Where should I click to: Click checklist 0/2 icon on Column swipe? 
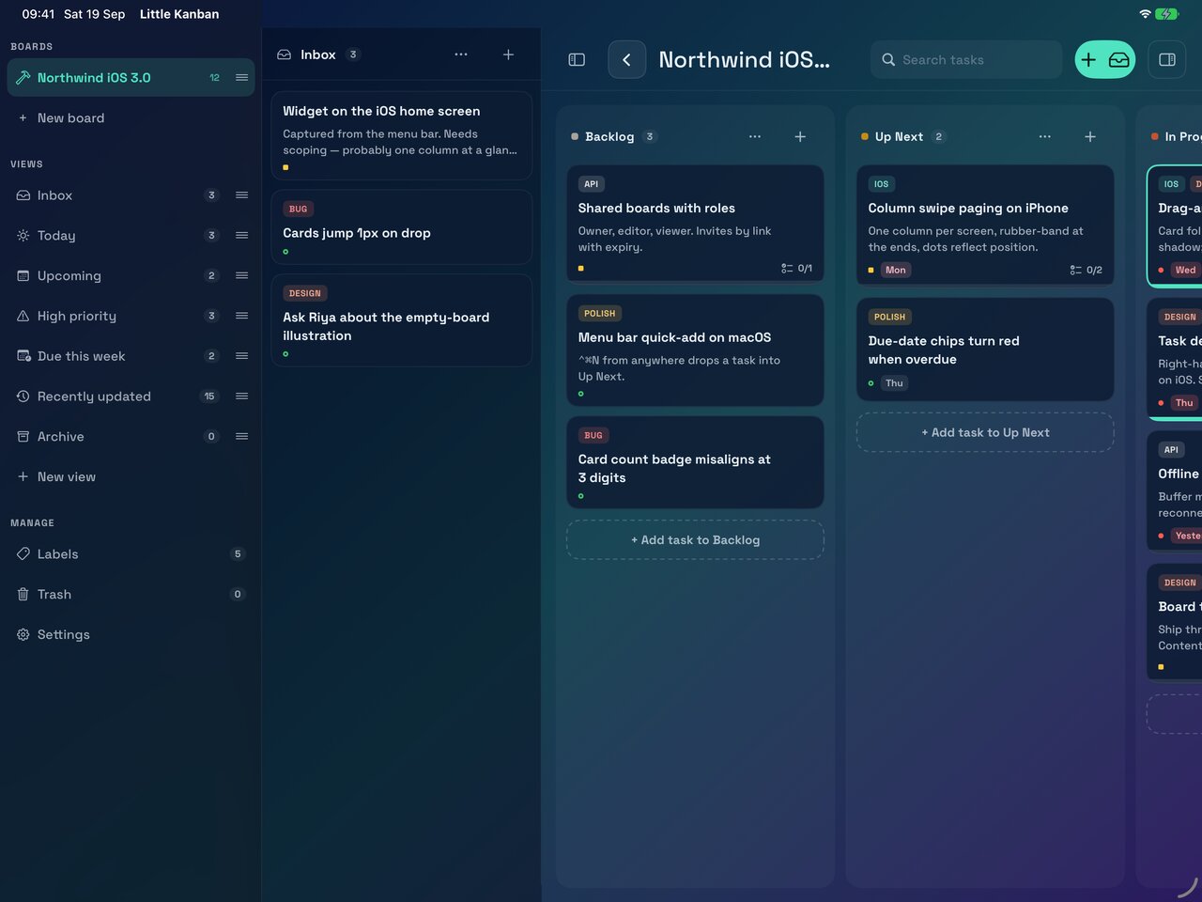click(1076, 271)
